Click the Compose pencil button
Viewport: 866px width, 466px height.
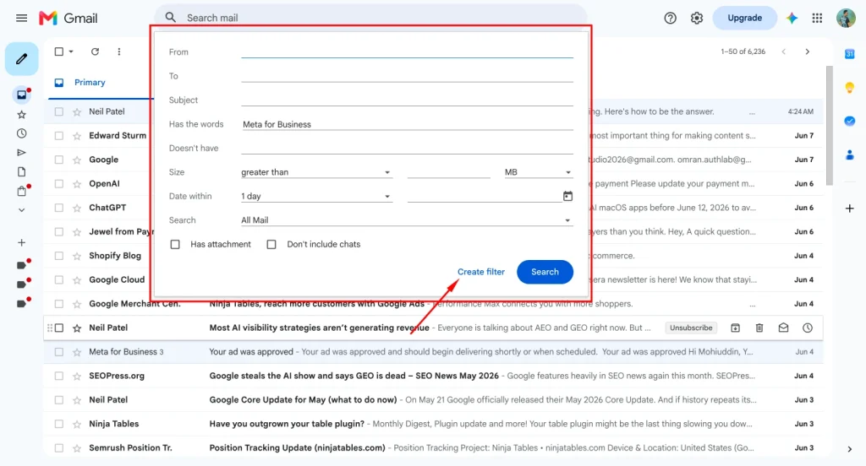tap(21, 58)
